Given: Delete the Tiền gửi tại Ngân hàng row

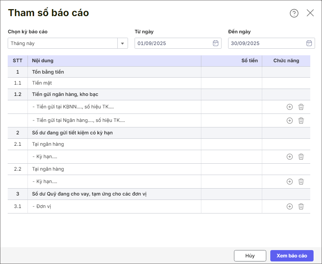Looking at the screenshot, I should tap(301, 120).
